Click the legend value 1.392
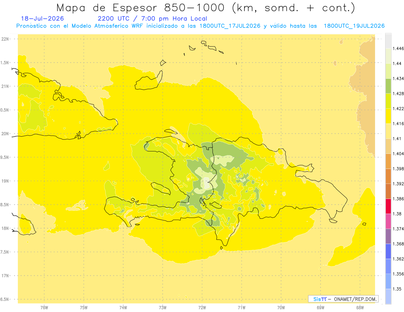 click(x=398, y=184)
